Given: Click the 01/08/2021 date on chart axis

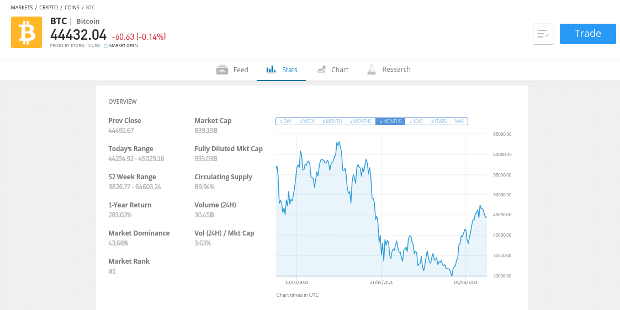Looking at the screenshot, I should click(466, 282).
